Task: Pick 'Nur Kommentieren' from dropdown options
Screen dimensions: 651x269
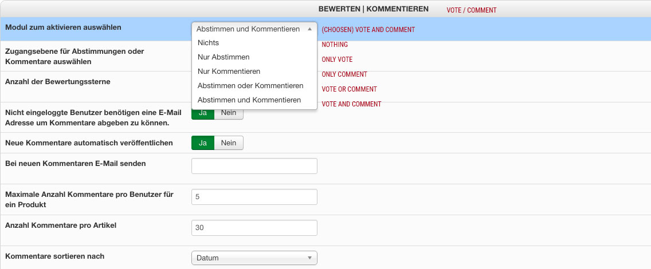Action: 229,72
